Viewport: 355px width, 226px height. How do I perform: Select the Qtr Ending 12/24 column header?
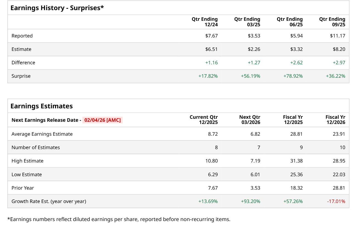(205, 22)
